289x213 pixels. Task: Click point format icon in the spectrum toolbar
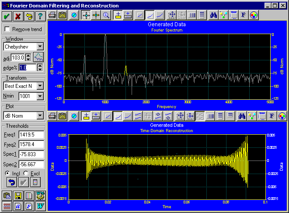pyautogui.click(x=223, y=15)
